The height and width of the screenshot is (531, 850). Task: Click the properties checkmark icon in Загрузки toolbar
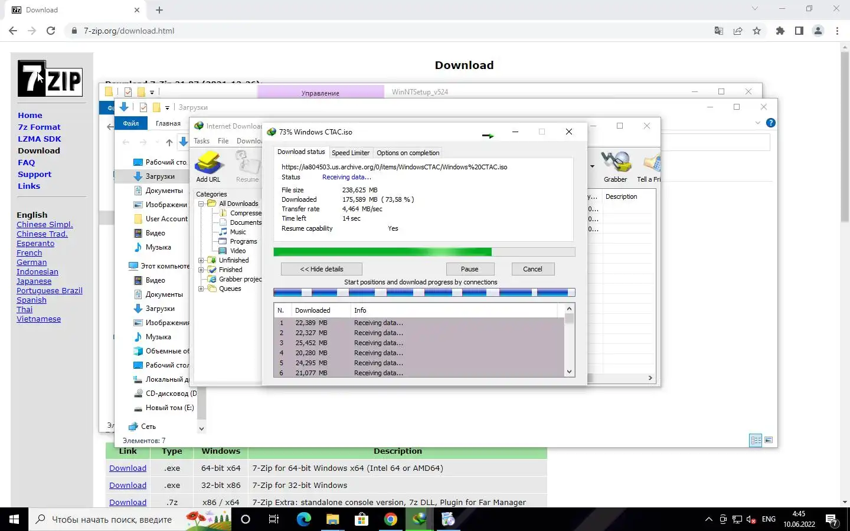[x=143, y=107]
